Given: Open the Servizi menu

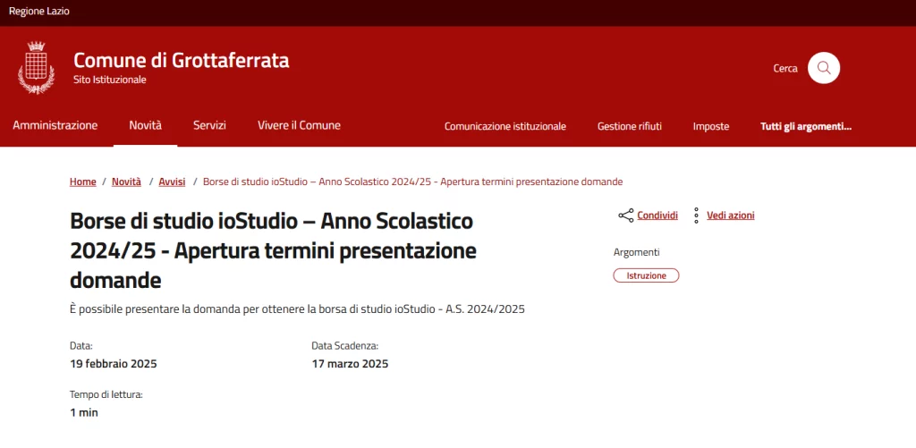Looking at the screenshot, I should (209, 125).
